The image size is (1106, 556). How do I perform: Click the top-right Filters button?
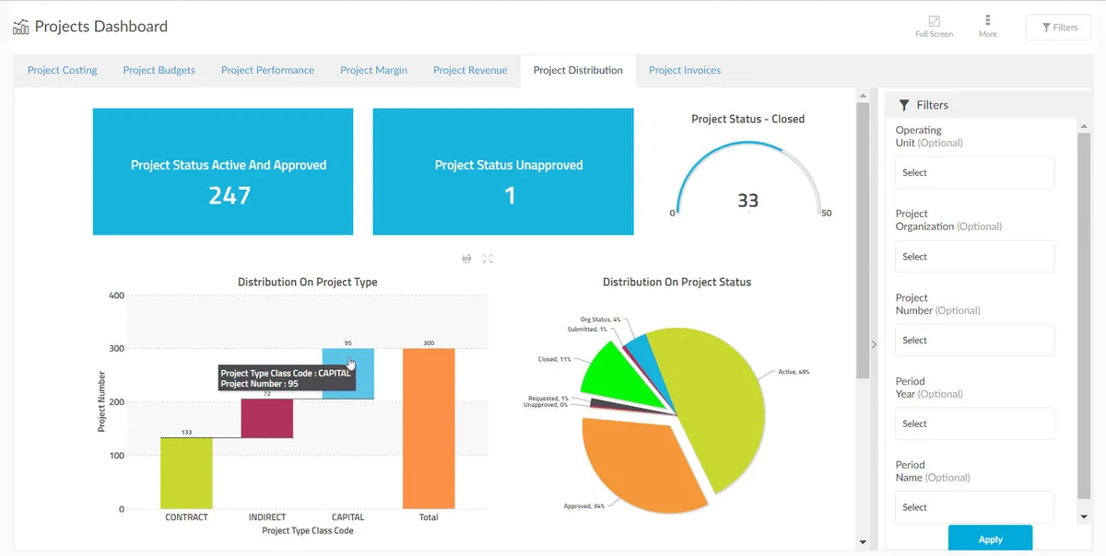tap(1058, 28)
